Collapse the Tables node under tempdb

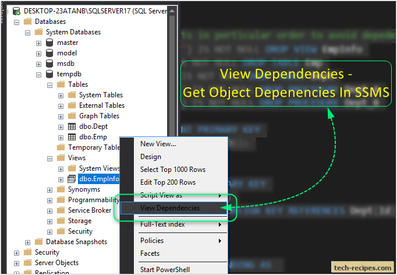[x=50, y=85]
